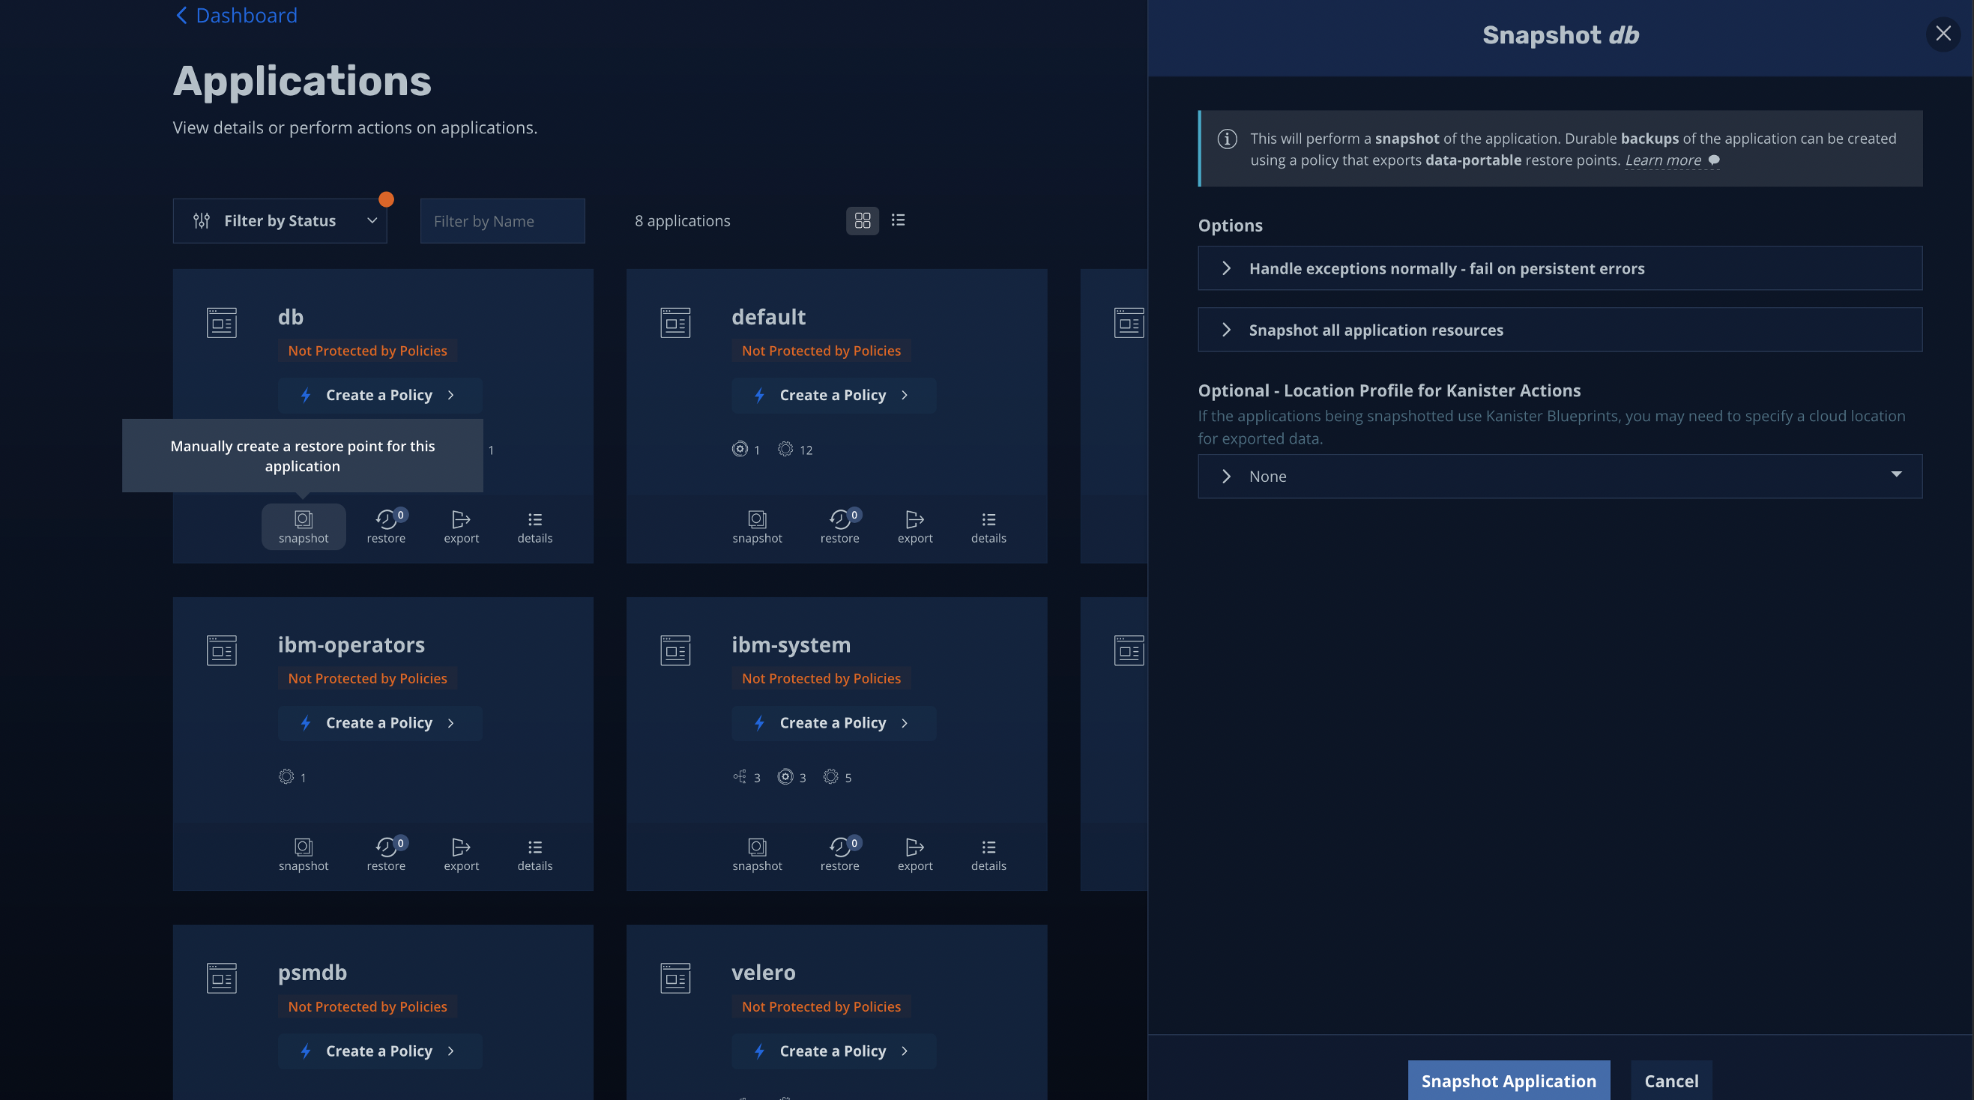Open Location Profile None dropdown

point(1559,477)
